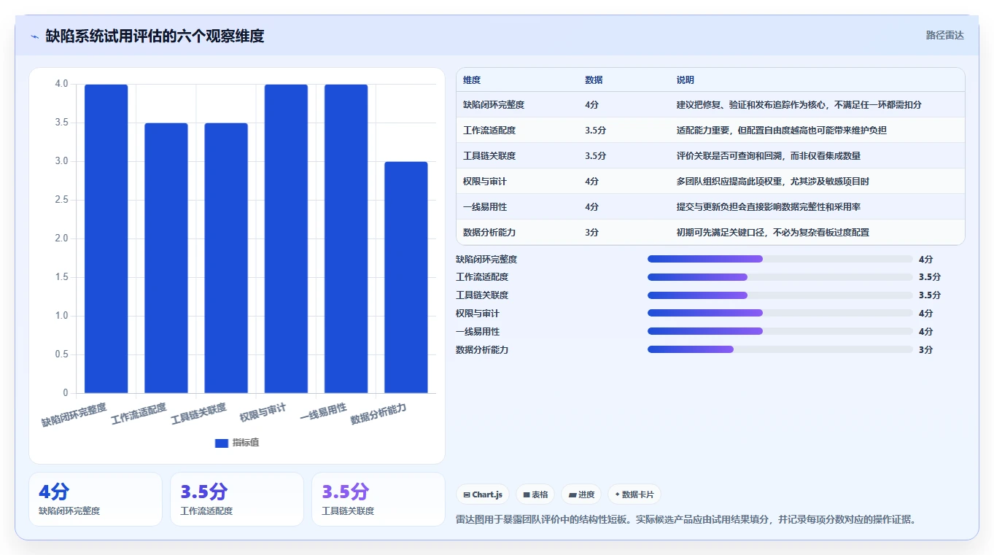994x555 pixels.
Task: Click description starting with 建议把修复、验证和发布追踪
Action: pyautogui.click(x=799, y=105)
